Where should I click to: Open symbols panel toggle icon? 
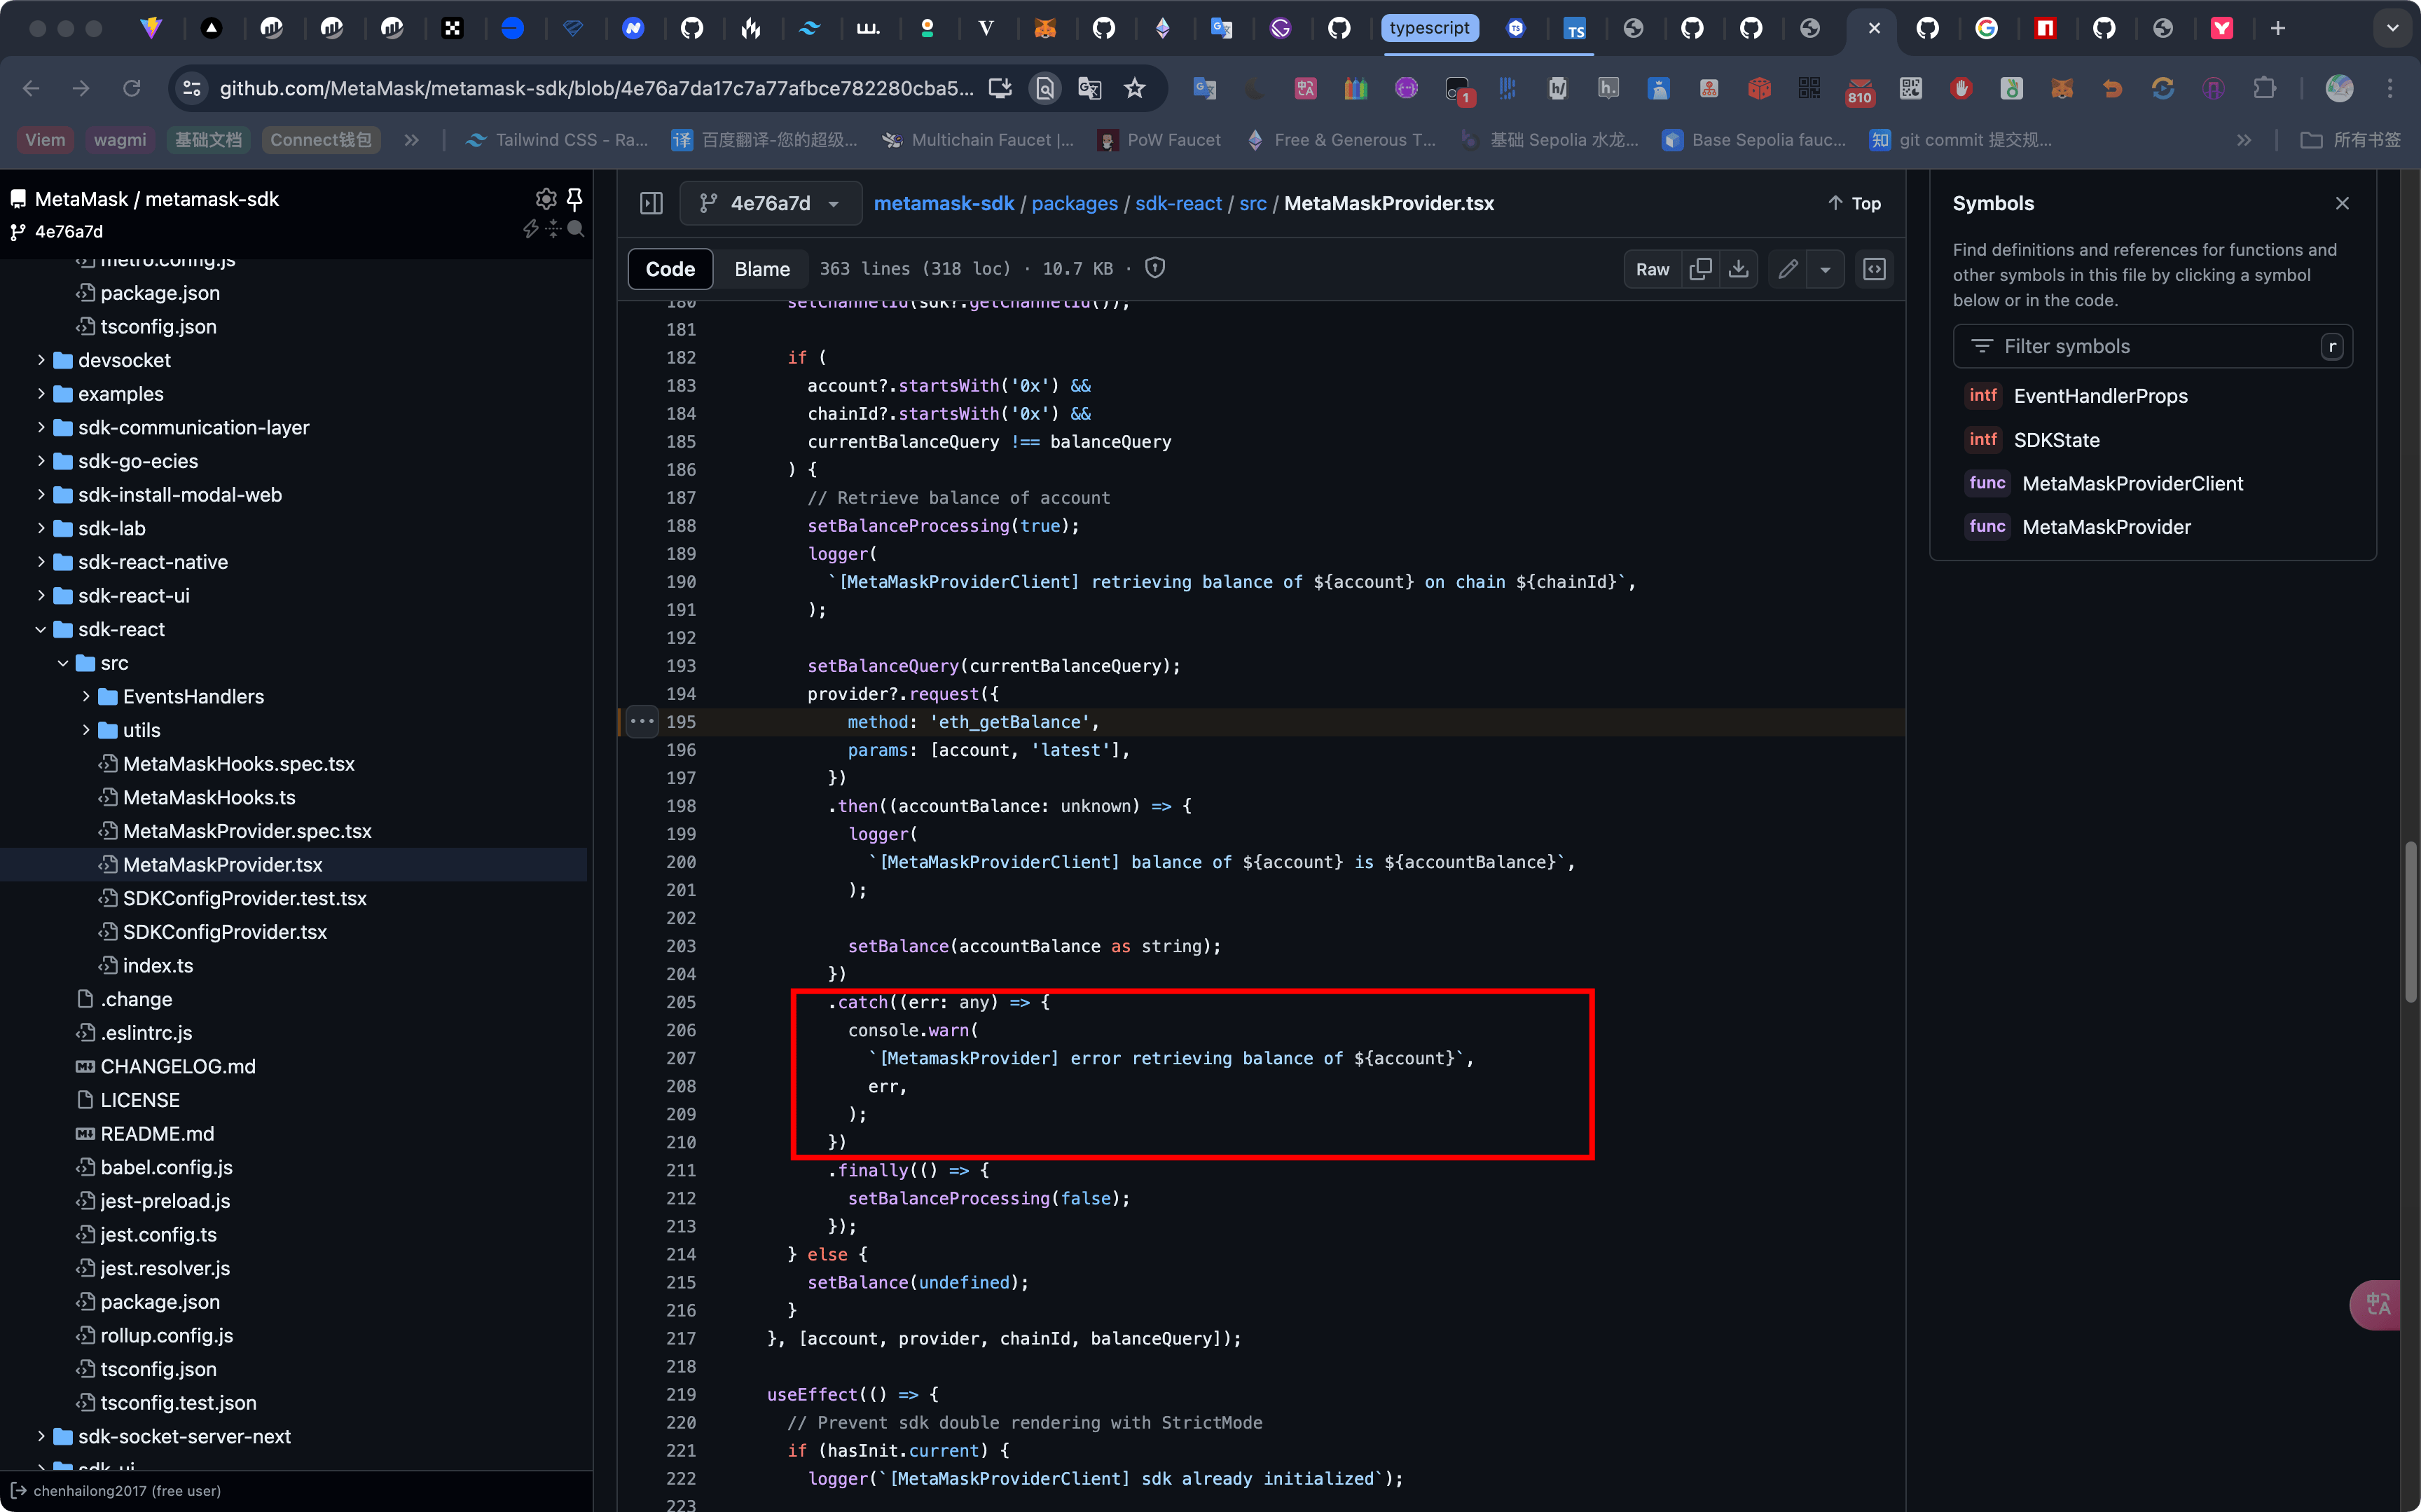coord(1874,269)
